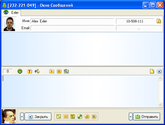Click into the message typing area
Viewport: 165px width, 125px height.
80,91
